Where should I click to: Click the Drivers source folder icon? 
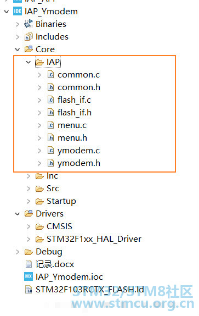(29, 213)
